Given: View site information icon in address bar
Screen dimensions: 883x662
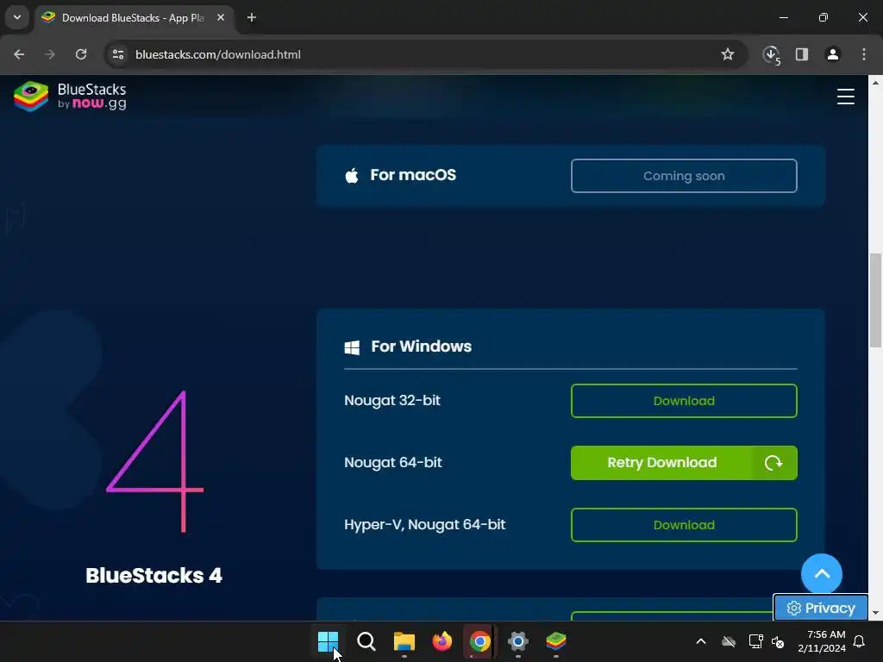Looking at the screenshot, I should (x=118, y=54).
